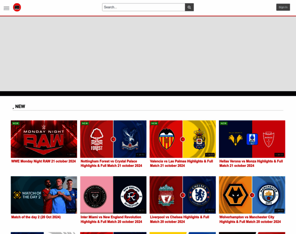Click the Sign in button
Screen dimensions: 296x234
coord(283,7)
